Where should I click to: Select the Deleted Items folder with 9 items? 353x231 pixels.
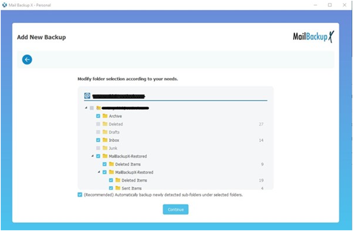[128, 164]
